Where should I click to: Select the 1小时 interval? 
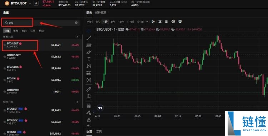pyautogui.click(x=130, y=22)
